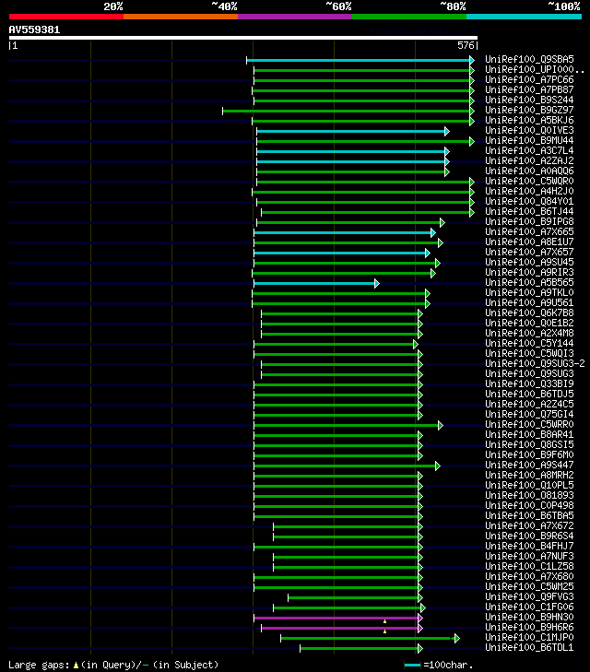The height and width of the screenshot is (672, 590).
Task: Select the UniRef100_B9MU44 label
Action: [529, 140]
